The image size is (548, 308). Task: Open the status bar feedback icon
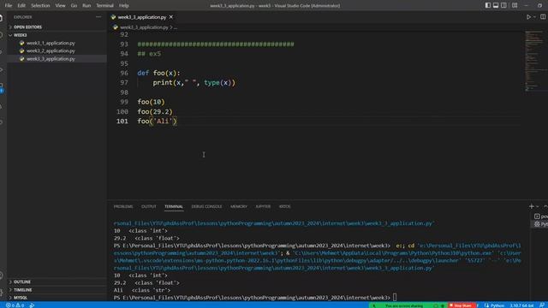542,305
